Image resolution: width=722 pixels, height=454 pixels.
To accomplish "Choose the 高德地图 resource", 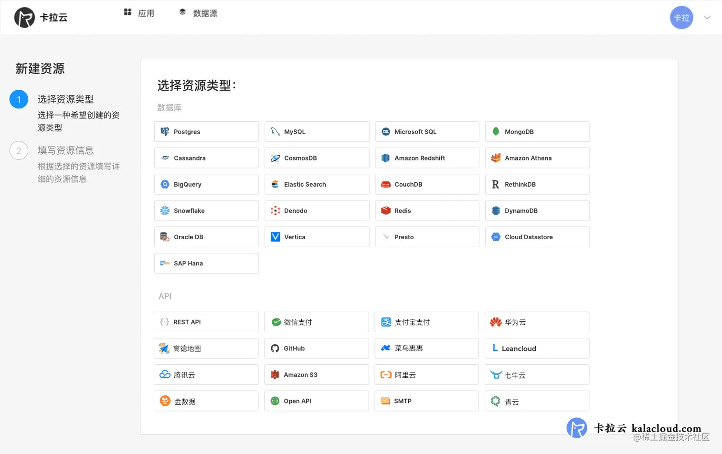I will [206, 348].
